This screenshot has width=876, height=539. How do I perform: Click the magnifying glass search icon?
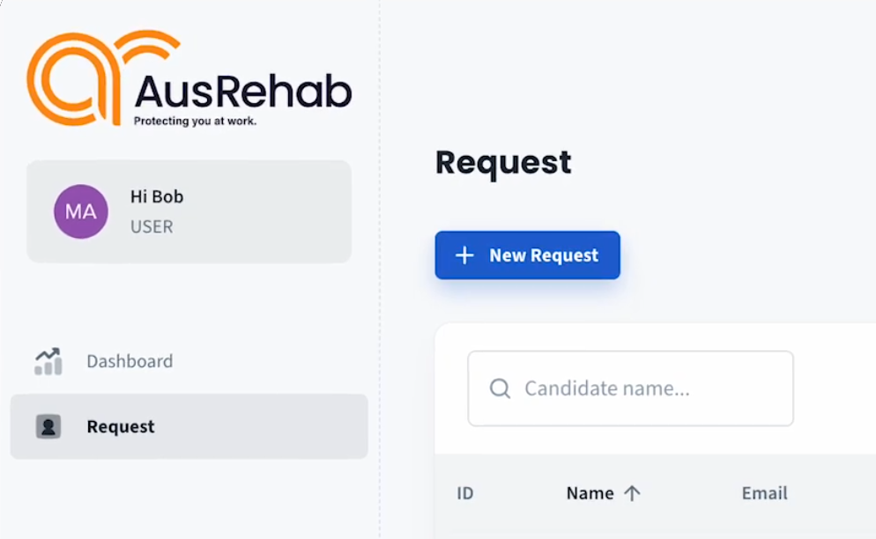(x=500, y=388)
